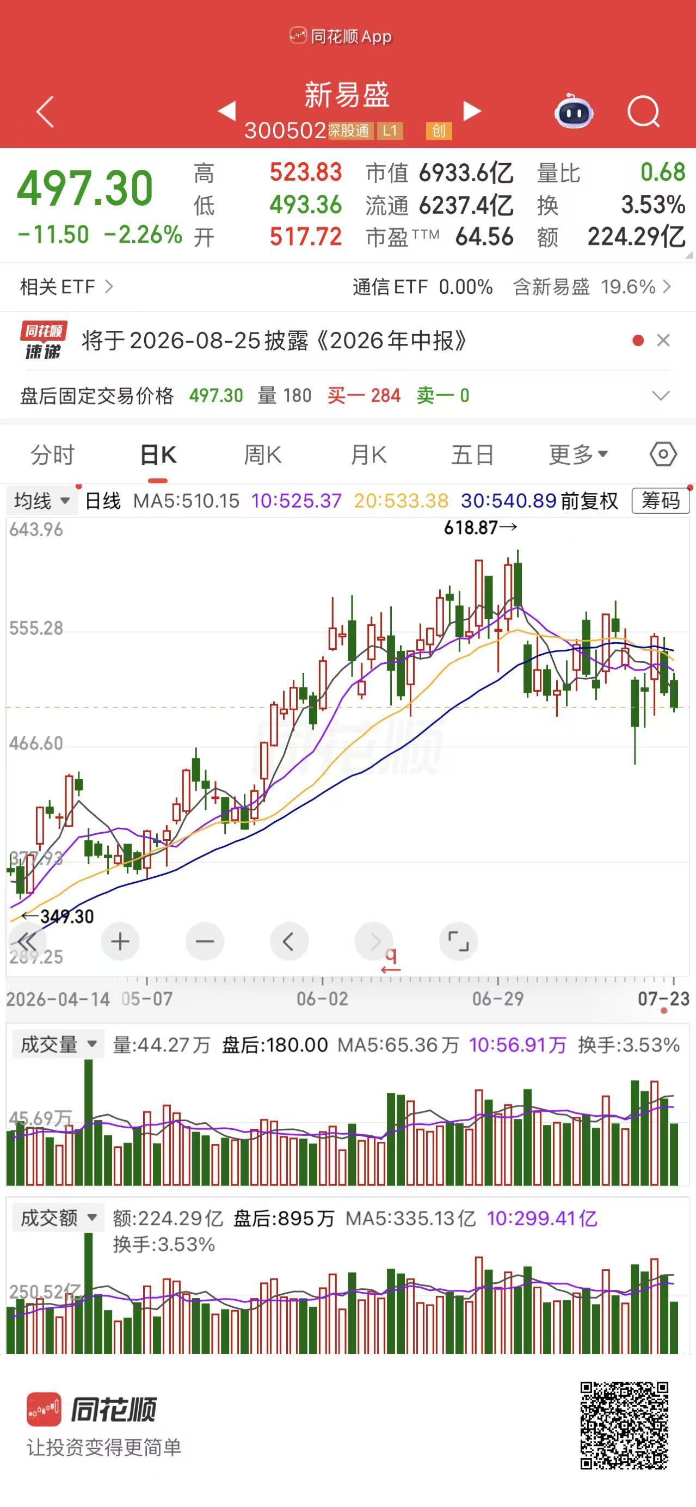Tap the back arrow in the header
Viewport: 696px width, 1507px height.
point(45,111)
